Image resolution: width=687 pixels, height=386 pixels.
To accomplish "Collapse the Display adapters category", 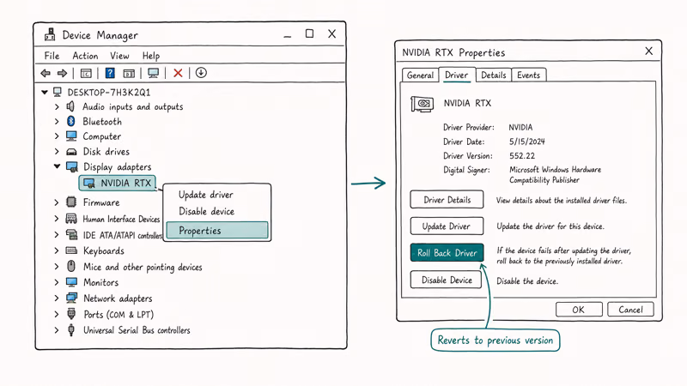I will [x=57, y=166].
